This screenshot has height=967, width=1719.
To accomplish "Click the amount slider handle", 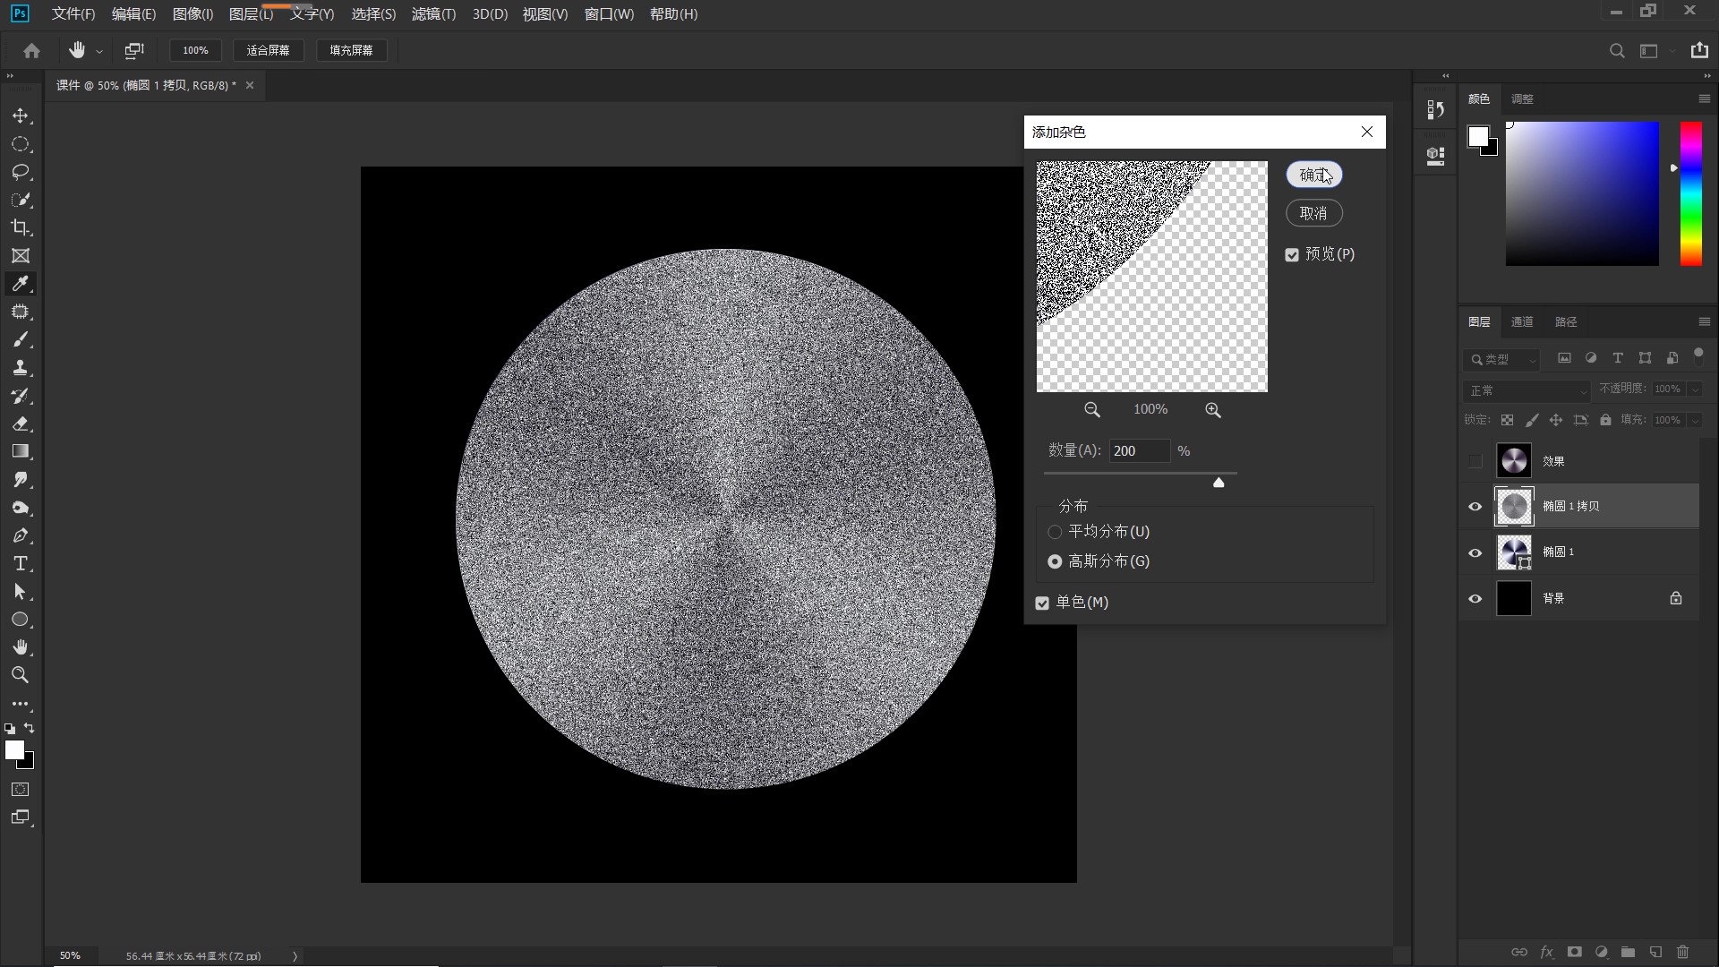I will click(1219, 483).
